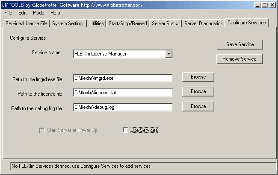Click the Configure Service group label

pyautogui.click(x=28, y=38)
